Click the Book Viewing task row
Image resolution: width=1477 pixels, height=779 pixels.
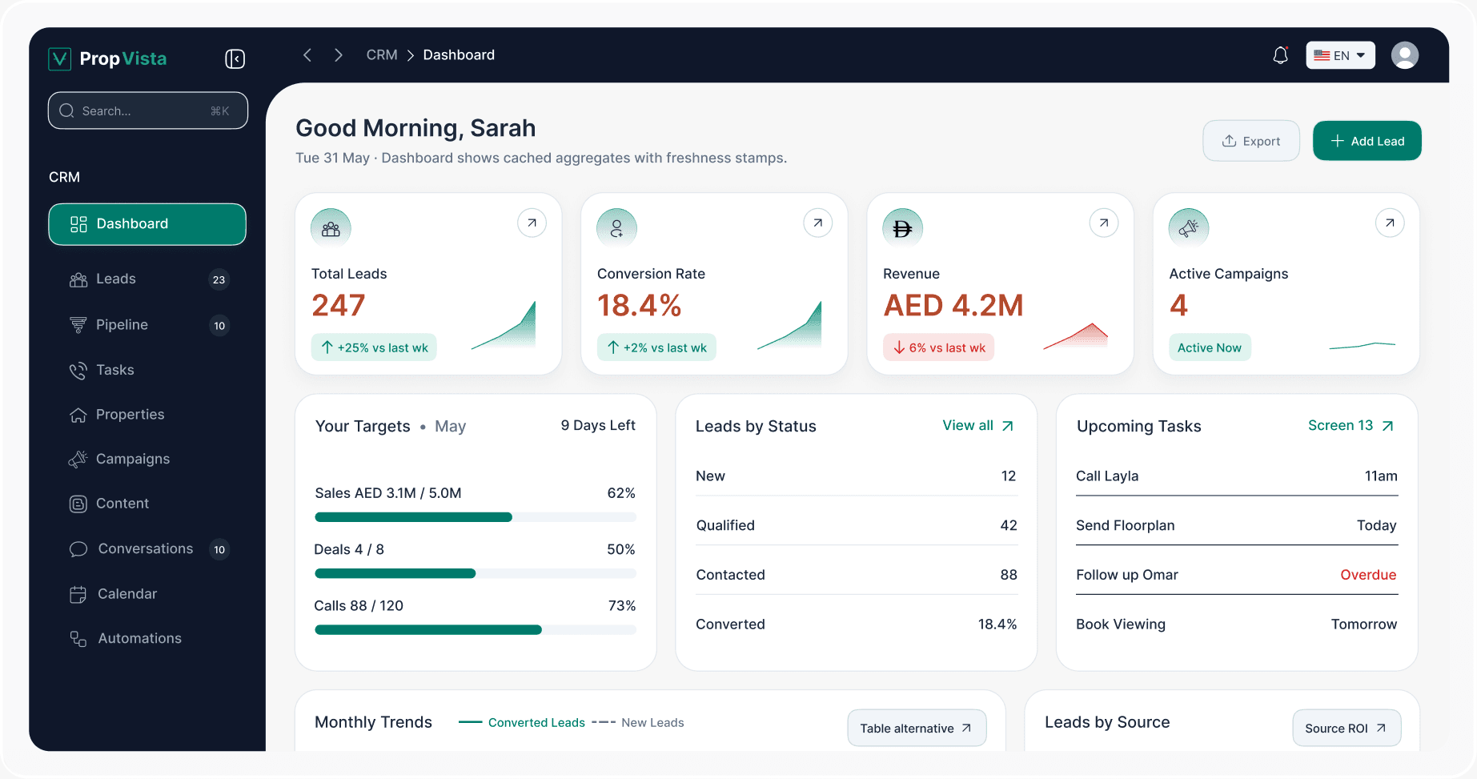click(x=1237, y=624)
